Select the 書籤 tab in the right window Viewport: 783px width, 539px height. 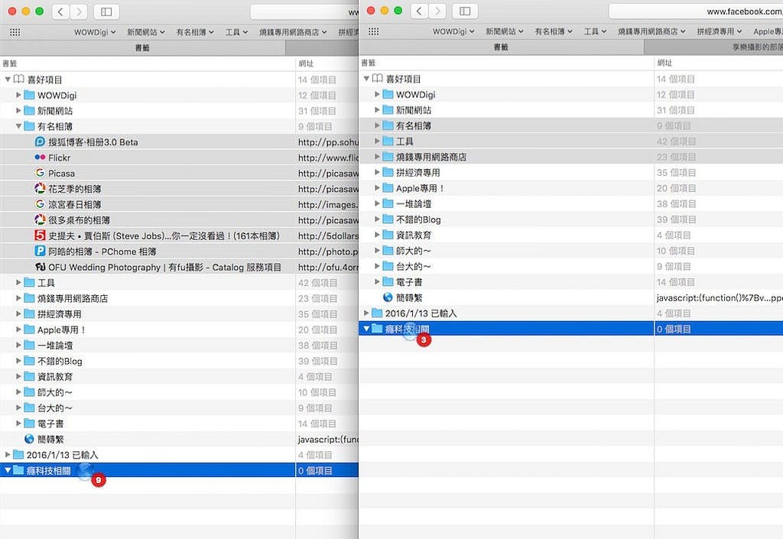click(x=501, y=47)
